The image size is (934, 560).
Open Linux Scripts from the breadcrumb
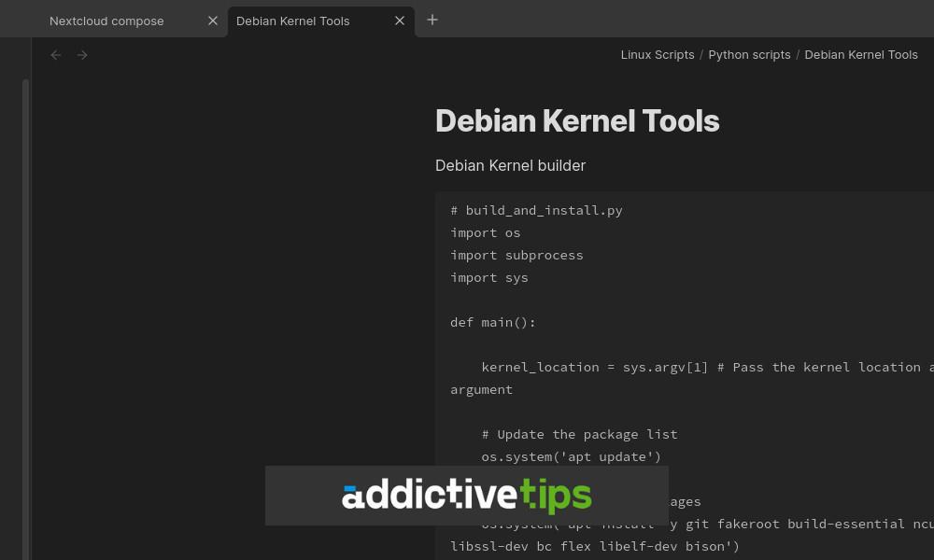658,54
